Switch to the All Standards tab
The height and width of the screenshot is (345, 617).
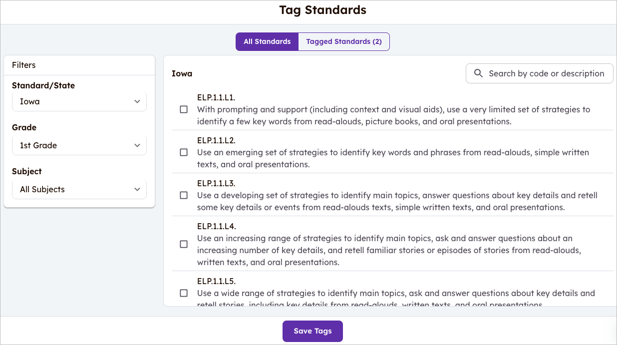[x=267, y=42]
